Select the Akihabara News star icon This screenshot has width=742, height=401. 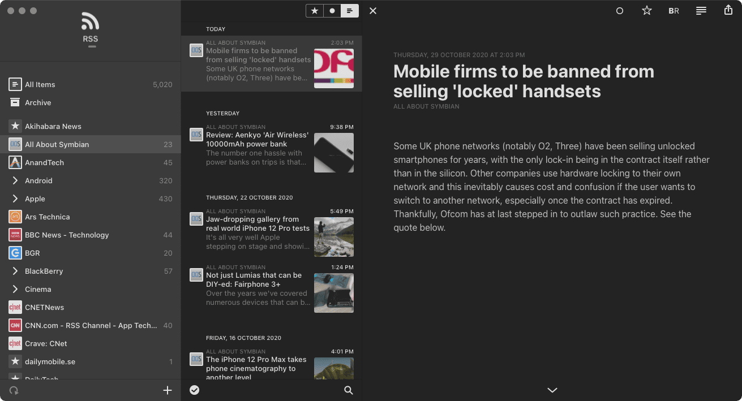(x=15, y=126)
